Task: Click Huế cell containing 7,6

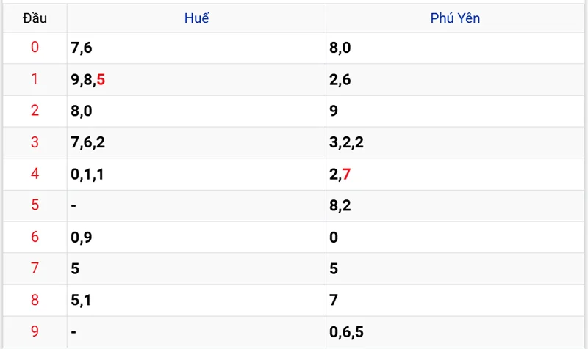Action: 196,48
